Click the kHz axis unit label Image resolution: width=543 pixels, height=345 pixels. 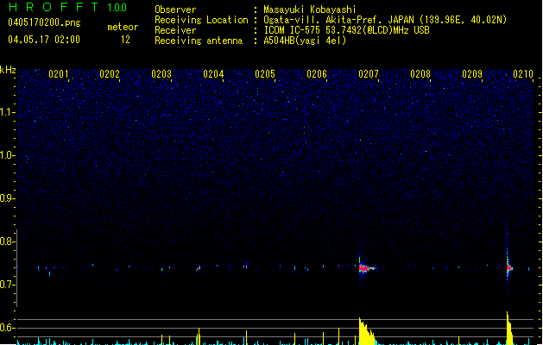(8, 70)
